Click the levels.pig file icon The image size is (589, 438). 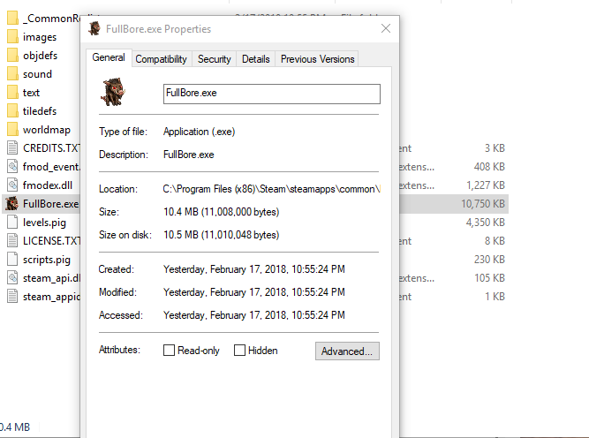pyautogui.click(x=12, y=222)
